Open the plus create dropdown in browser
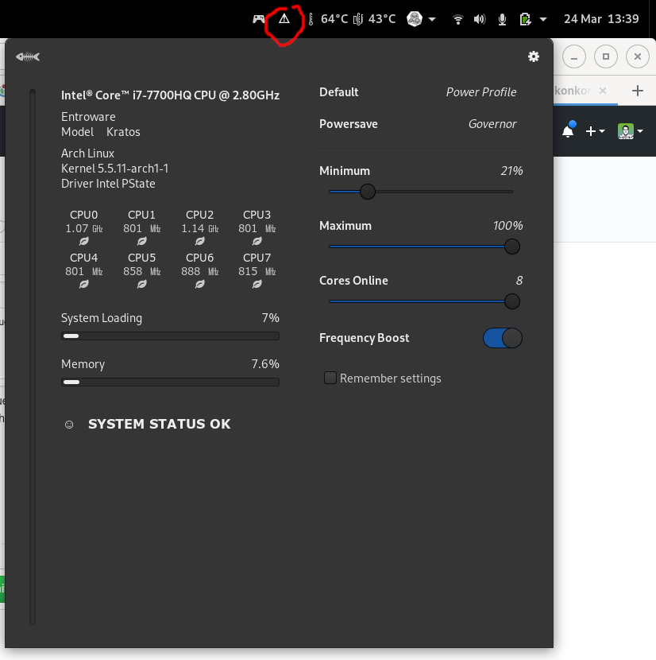 (x=595, y=131)
